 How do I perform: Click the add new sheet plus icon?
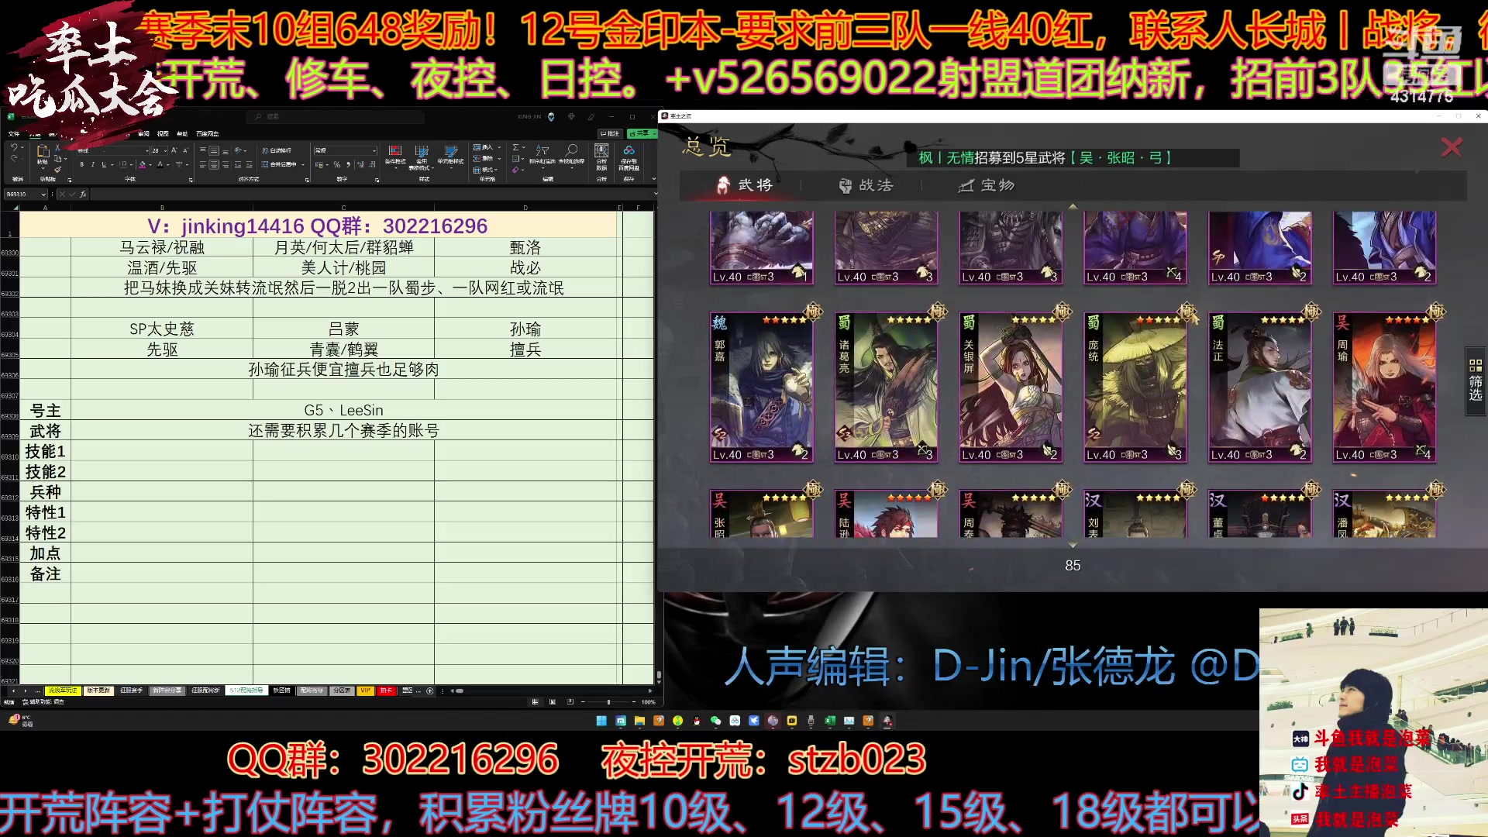click(429, 691)
